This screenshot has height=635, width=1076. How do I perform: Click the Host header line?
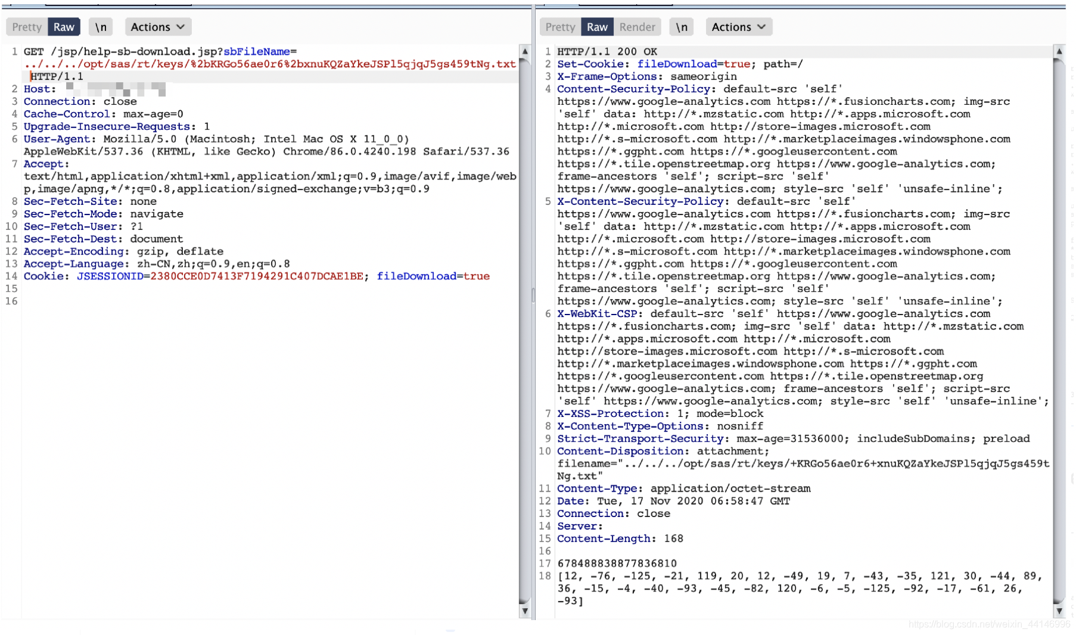point(94,89)
